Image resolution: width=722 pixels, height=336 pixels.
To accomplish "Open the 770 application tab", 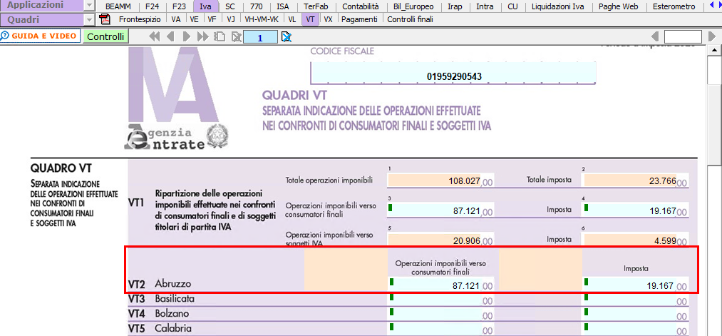I will [x=257, y=6].
